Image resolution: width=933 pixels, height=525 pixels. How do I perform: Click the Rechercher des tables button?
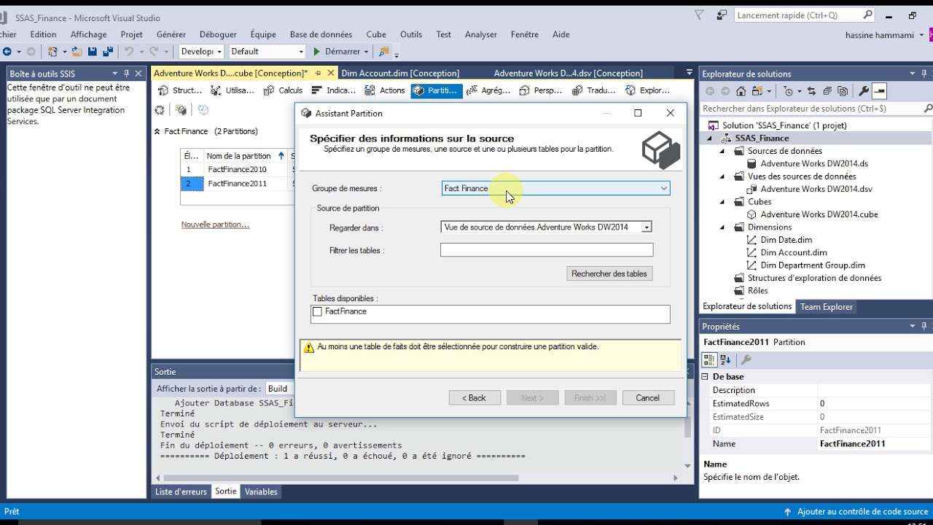pos(609,273)
